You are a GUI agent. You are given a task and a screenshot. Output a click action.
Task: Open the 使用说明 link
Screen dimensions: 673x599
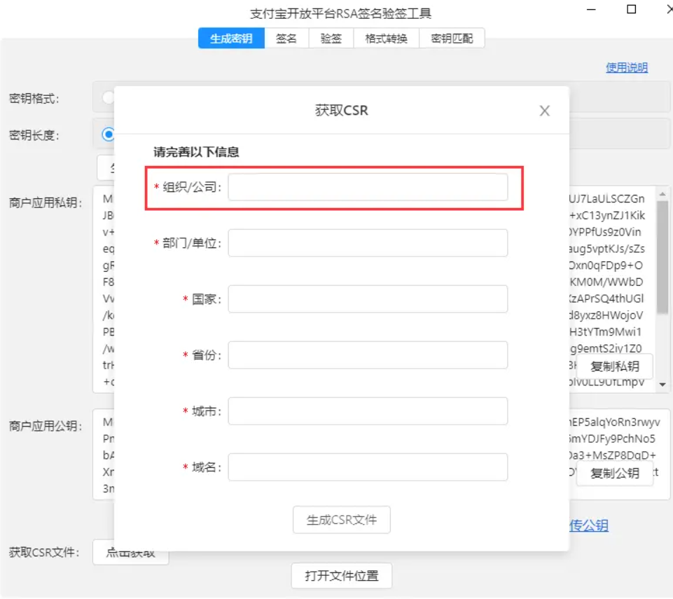click(626, 67)
